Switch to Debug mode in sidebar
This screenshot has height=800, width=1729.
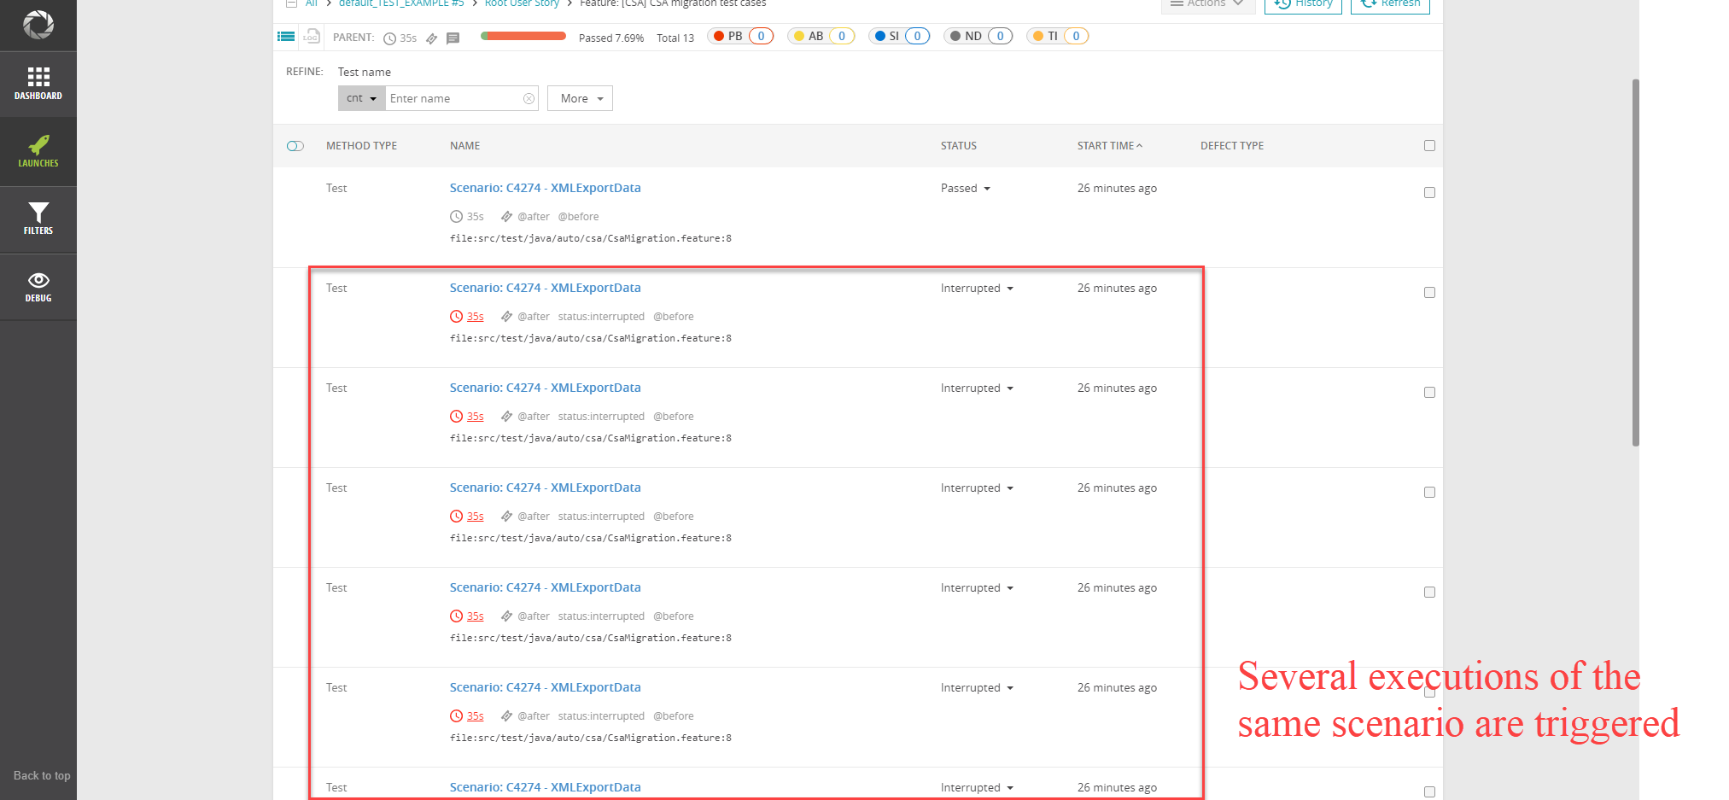[38, 287]
